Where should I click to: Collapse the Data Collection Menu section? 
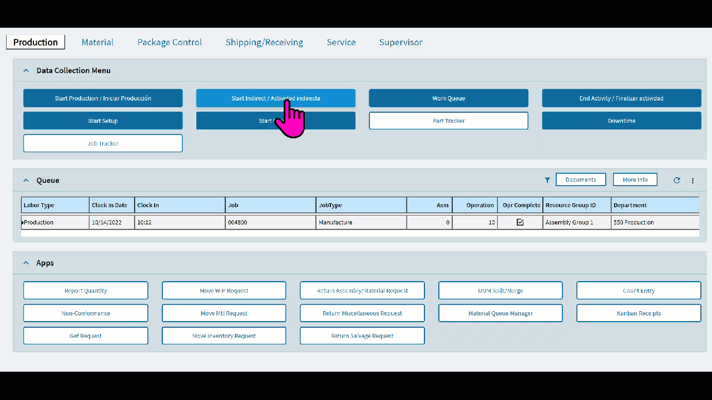point(26,71)
